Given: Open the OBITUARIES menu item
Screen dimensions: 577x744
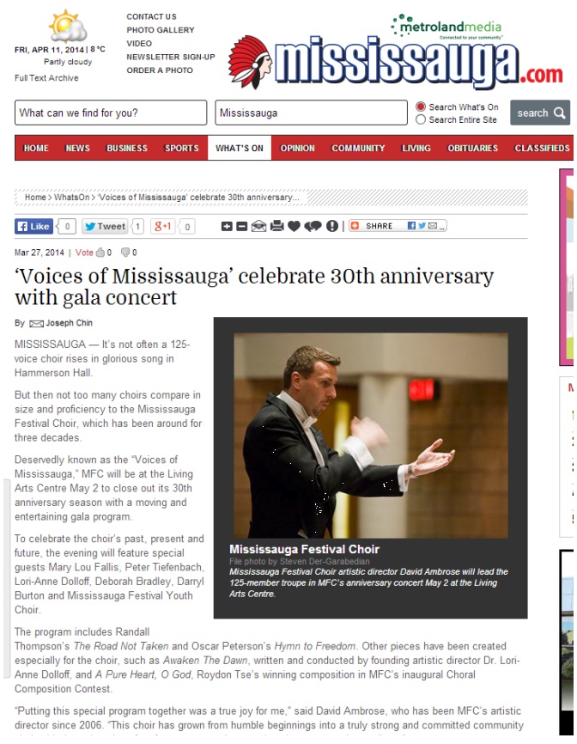Looking at the screenshot, I should [473, 148].
